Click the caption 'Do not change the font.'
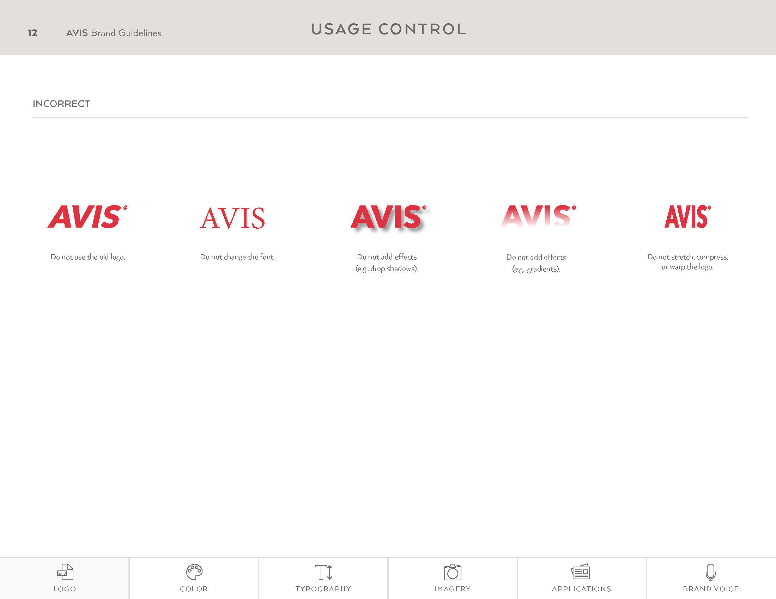This screenshot has width=776, height=599. (237, 257)
